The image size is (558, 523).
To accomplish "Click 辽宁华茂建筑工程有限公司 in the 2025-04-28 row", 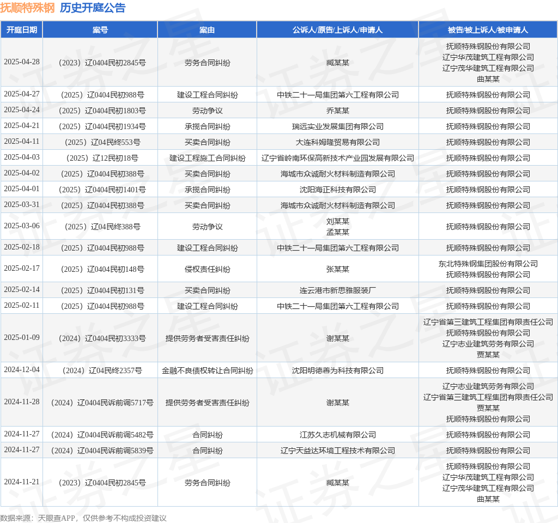I will click(x=488, y=57).
